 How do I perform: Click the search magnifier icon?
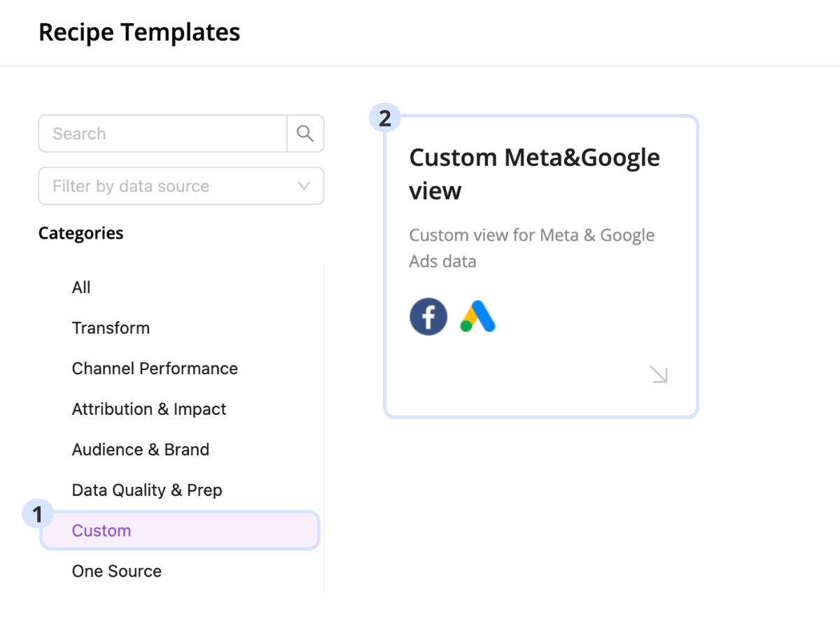click(305, 134)
